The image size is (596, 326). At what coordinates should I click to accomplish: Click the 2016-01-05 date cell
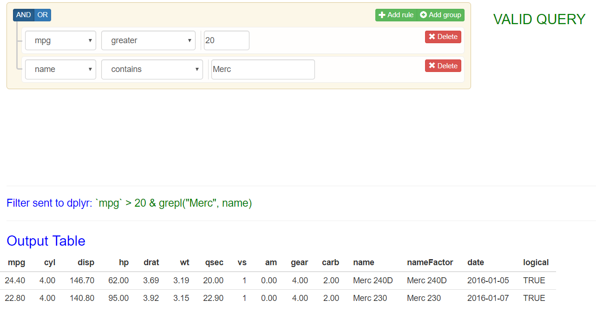486,280
